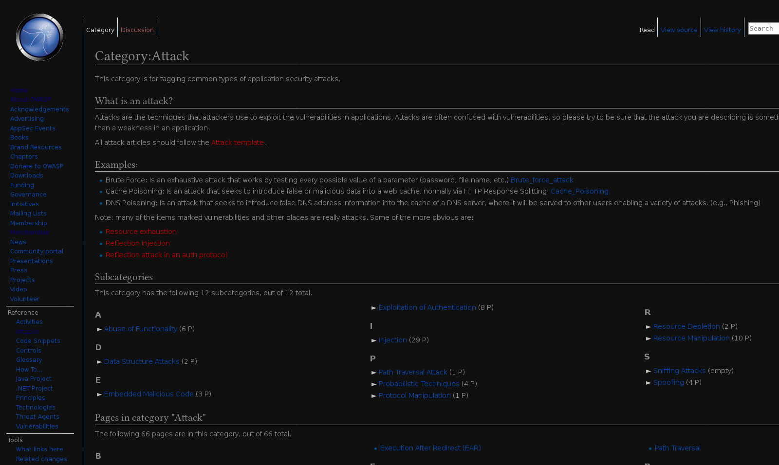Open Threat Agents reference link

coord(37,417)
